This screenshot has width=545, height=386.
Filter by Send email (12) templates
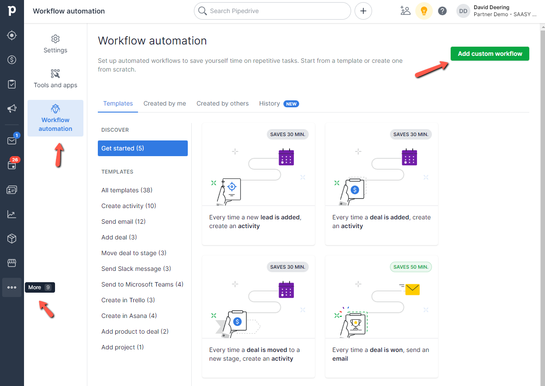pos(124,222)
